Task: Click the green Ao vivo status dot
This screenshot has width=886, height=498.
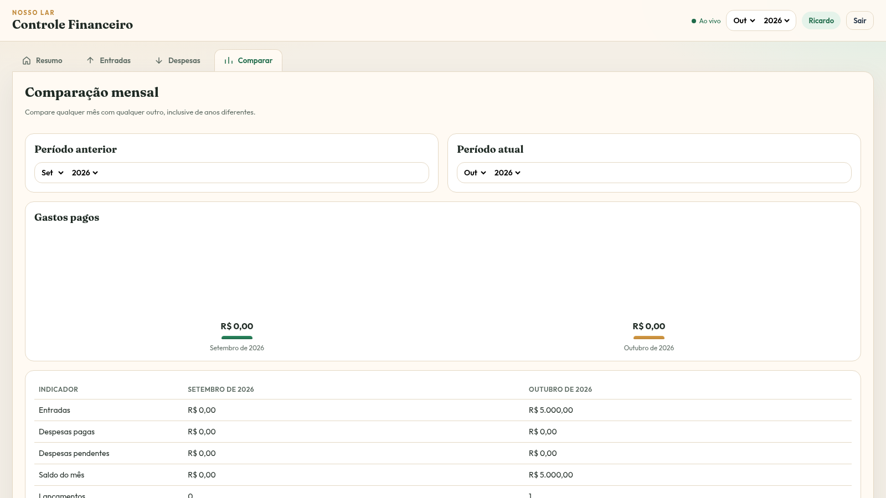Action: [x=694, y=21]
